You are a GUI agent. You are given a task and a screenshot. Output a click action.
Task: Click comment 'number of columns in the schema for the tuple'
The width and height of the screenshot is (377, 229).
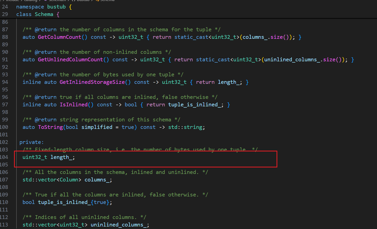click(142, 29)
